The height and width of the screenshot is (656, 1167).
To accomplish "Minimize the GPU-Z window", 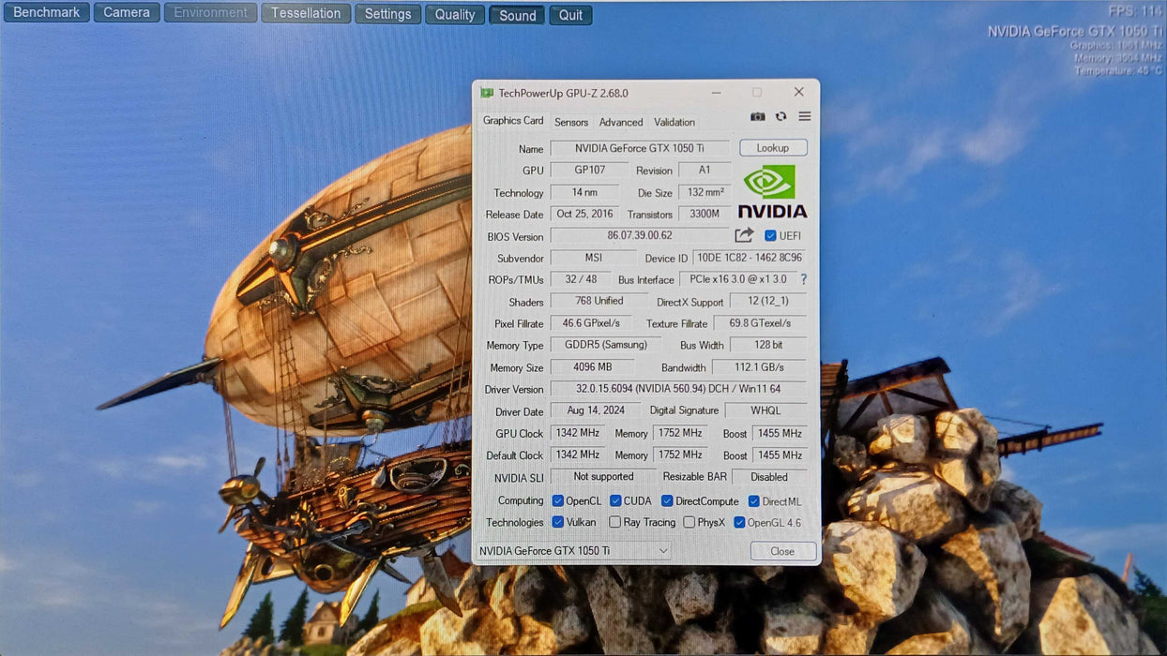I will [x=716, y=92].
